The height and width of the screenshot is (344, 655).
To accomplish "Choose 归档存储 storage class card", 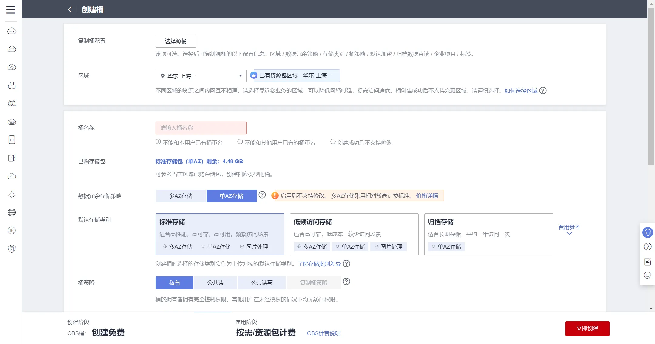I will click(x=488, y=234).
